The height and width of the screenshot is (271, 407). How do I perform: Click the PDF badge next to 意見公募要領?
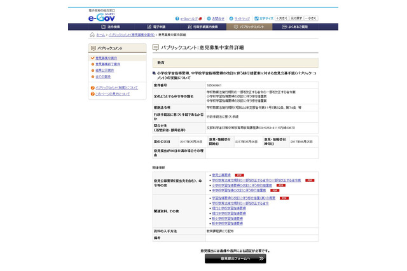click(239, 175)
